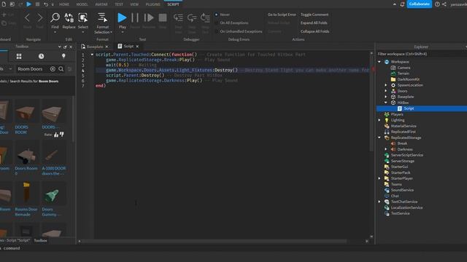Image resolution: width=467 pixels, height=262 pixels.
Task: Click the Select tool icon
Action: 82,17
